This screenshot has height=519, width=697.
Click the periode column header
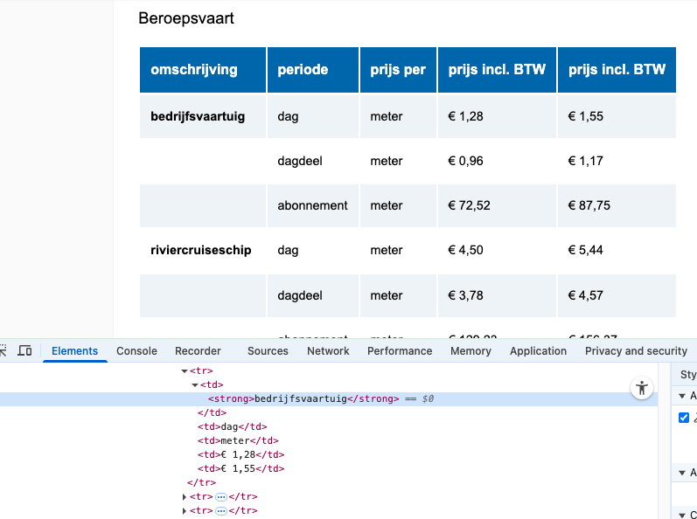[x=313, y=70]
